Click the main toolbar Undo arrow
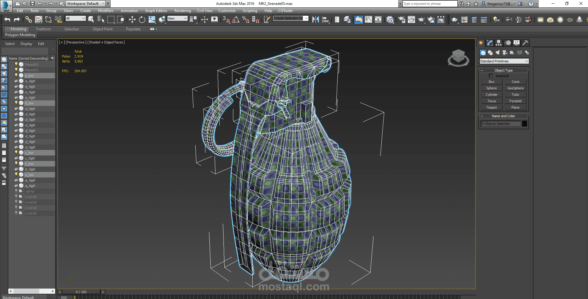This screenshot has height=299, width=588. pos(7,20)
